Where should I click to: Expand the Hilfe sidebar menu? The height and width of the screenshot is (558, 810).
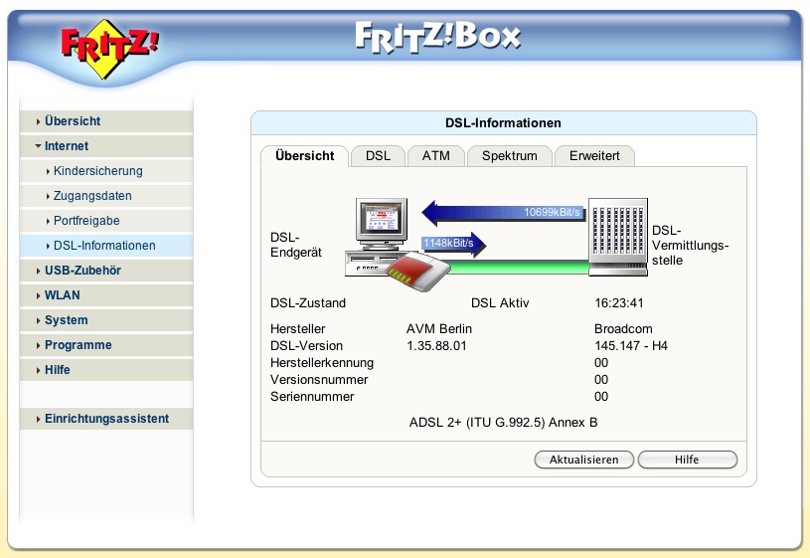(x=106, y=369)
